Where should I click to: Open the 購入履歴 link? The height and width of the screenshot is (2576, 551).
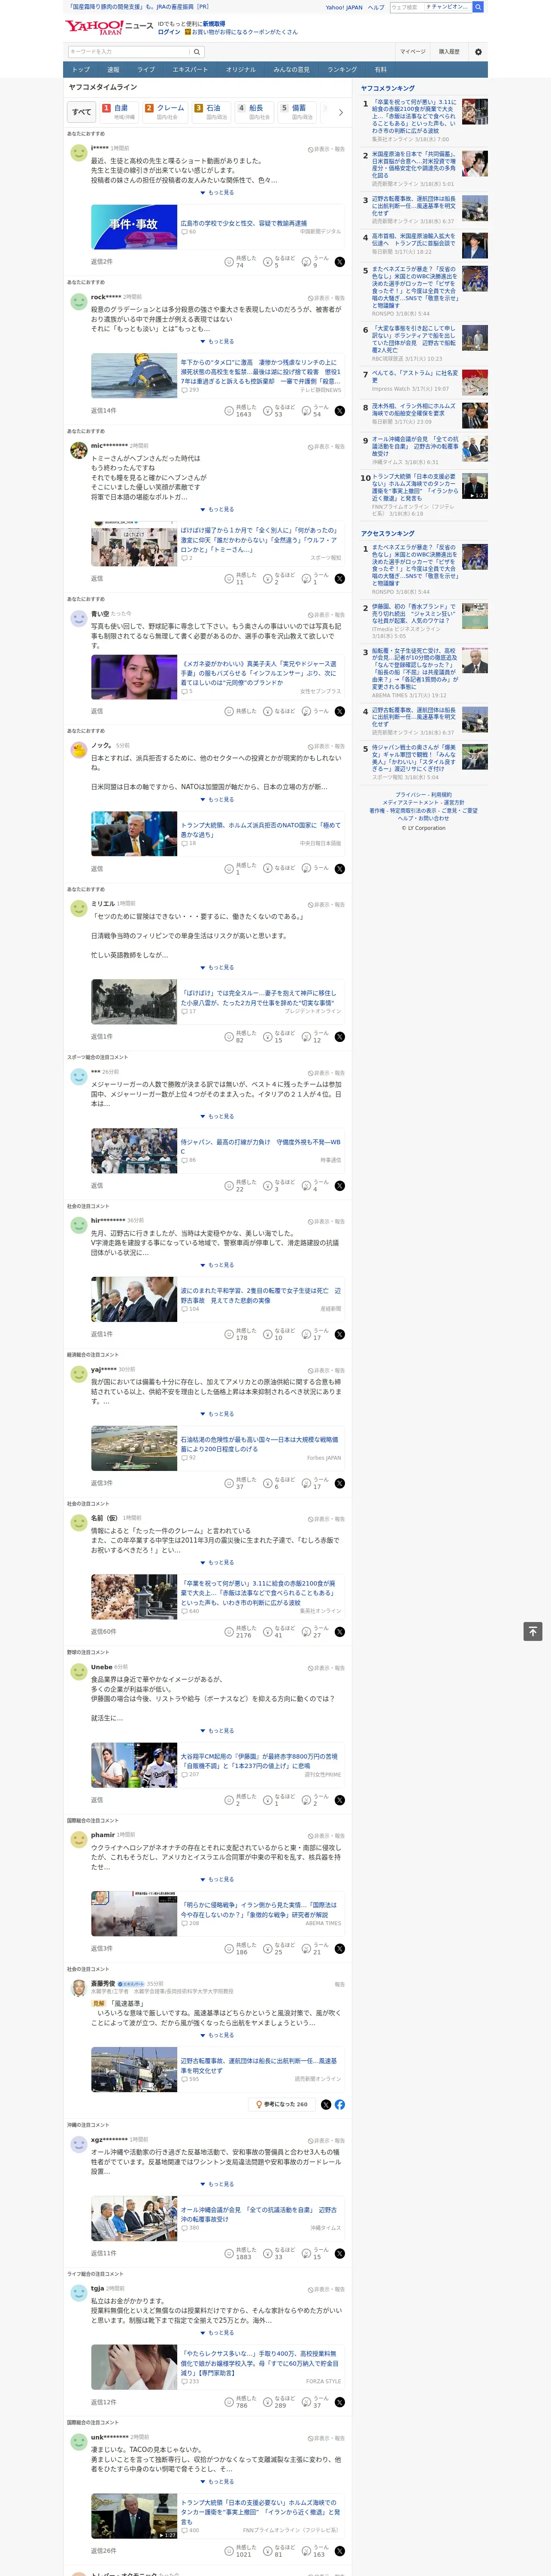pos(449,52)
